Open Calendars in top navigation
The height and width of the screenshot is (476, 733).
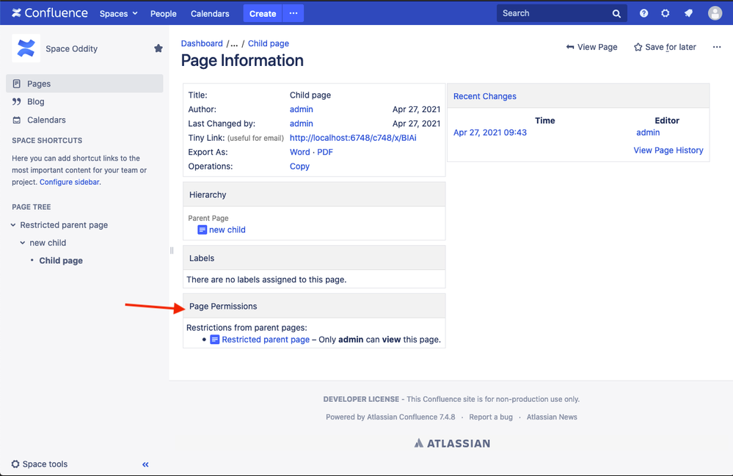(210, 13)
